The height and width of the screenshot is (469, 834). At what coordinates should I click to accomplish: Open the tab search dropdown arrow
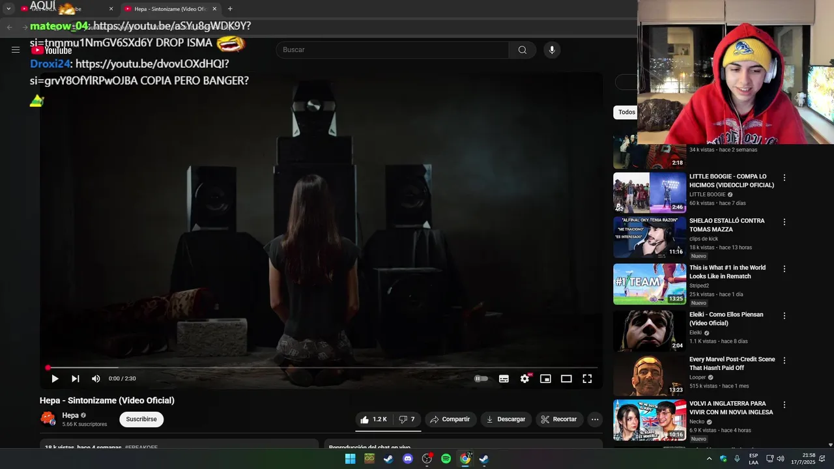(x=8, y=9)
